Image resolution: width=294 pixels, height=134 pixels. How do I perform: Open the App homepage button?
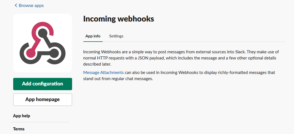pos(43,100)
